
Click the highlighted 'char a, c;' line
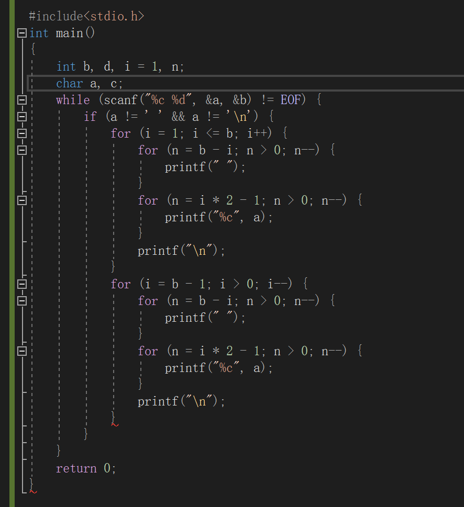tap(245, 83)
